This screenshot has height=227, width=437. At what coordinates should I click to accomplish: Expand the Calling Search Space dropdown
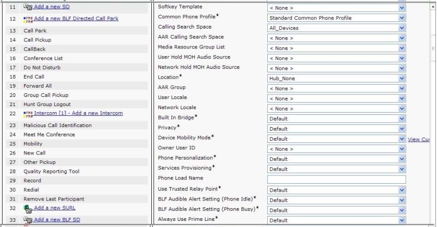tap(336, 28)
